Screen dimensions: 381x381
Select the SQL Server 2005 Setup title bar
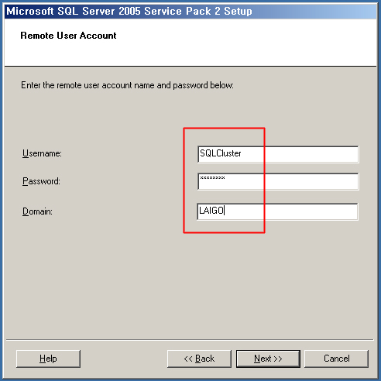[190, 12]
